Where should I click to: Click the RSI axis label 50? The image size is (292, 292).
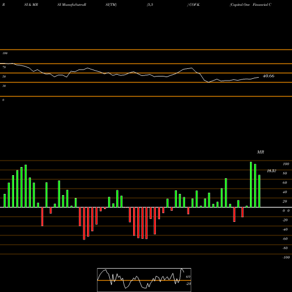click(4, 77)
